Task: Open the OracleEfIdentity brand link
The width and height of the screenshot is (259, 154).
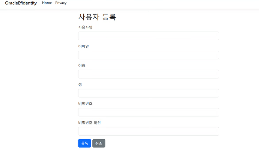Action: [x=21, y=3]
